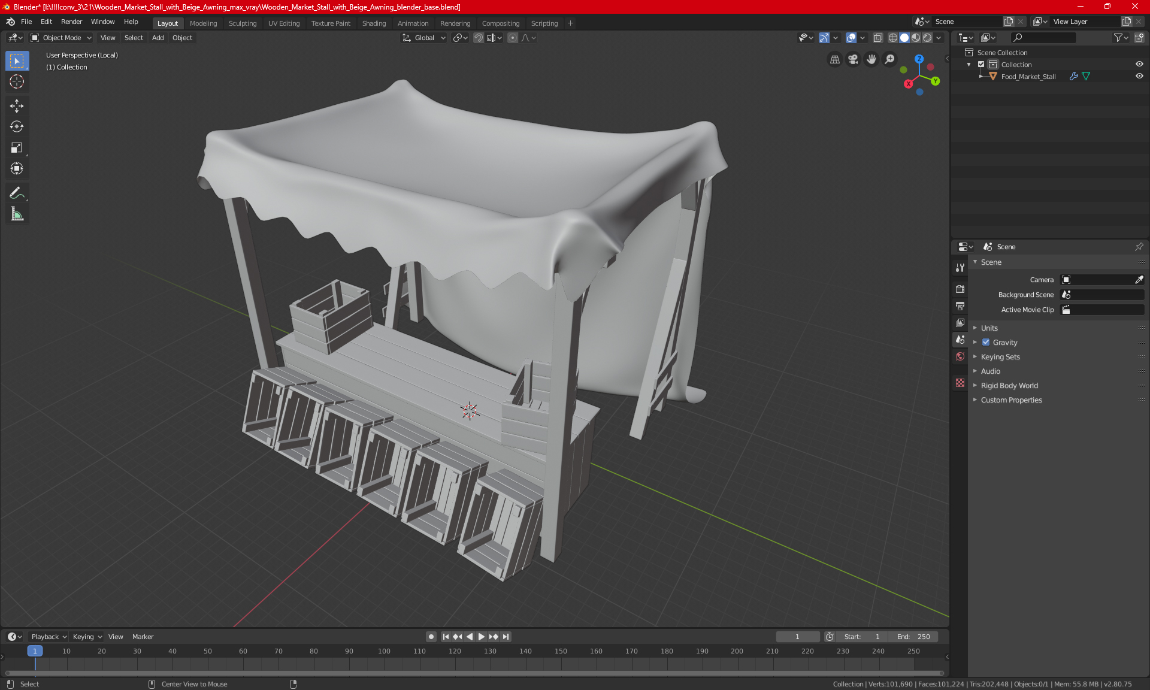Open Active Tool and Workspace settings tab

coord(960,268)
